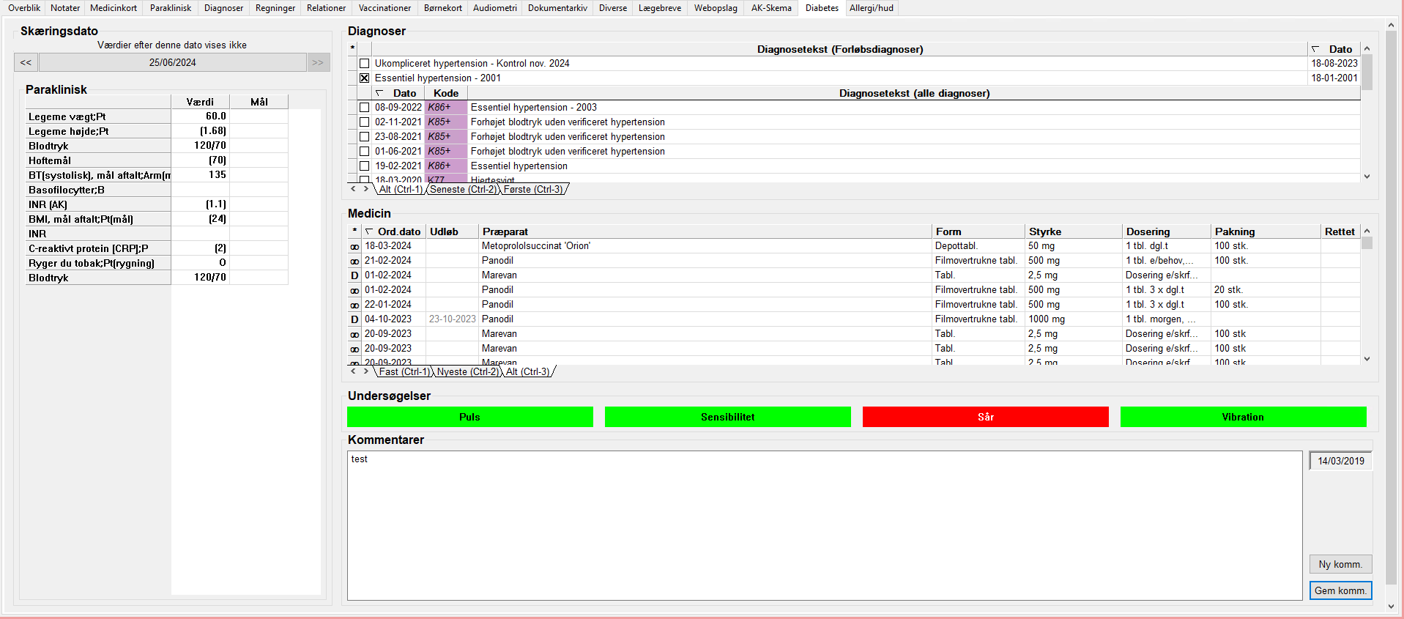Viewport: 1404px width, 619px height.
Task: Tick the checkbox for diagnosis dated 23-08-2021
Action: click(364, 137)
